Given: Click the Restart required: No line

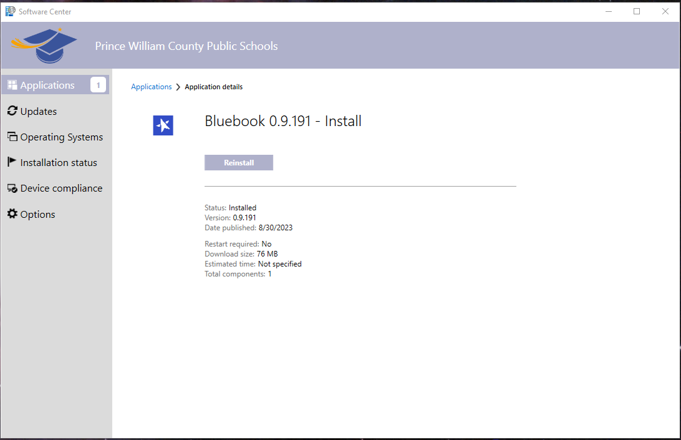Looking at the screenshot, I should tap(238, 244).
